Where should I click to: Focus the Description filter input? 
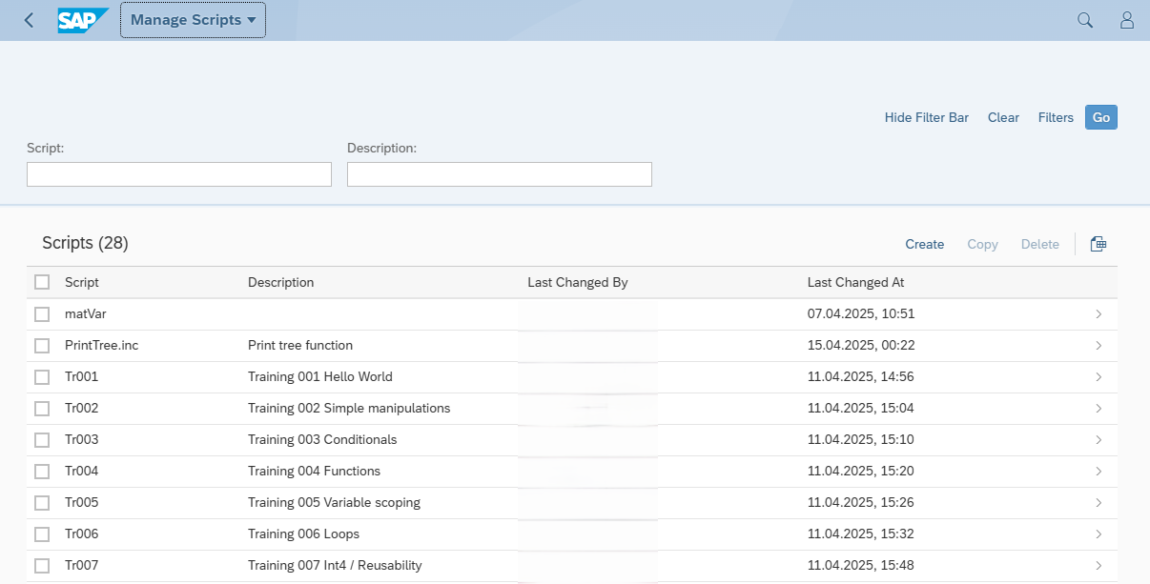coord(500,174)
